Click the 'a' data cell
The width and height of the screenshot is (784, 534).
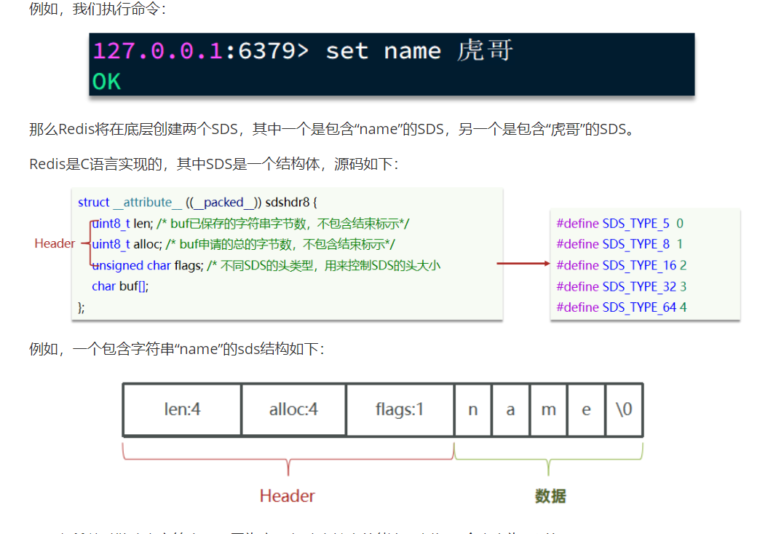(x=510, y=410)
